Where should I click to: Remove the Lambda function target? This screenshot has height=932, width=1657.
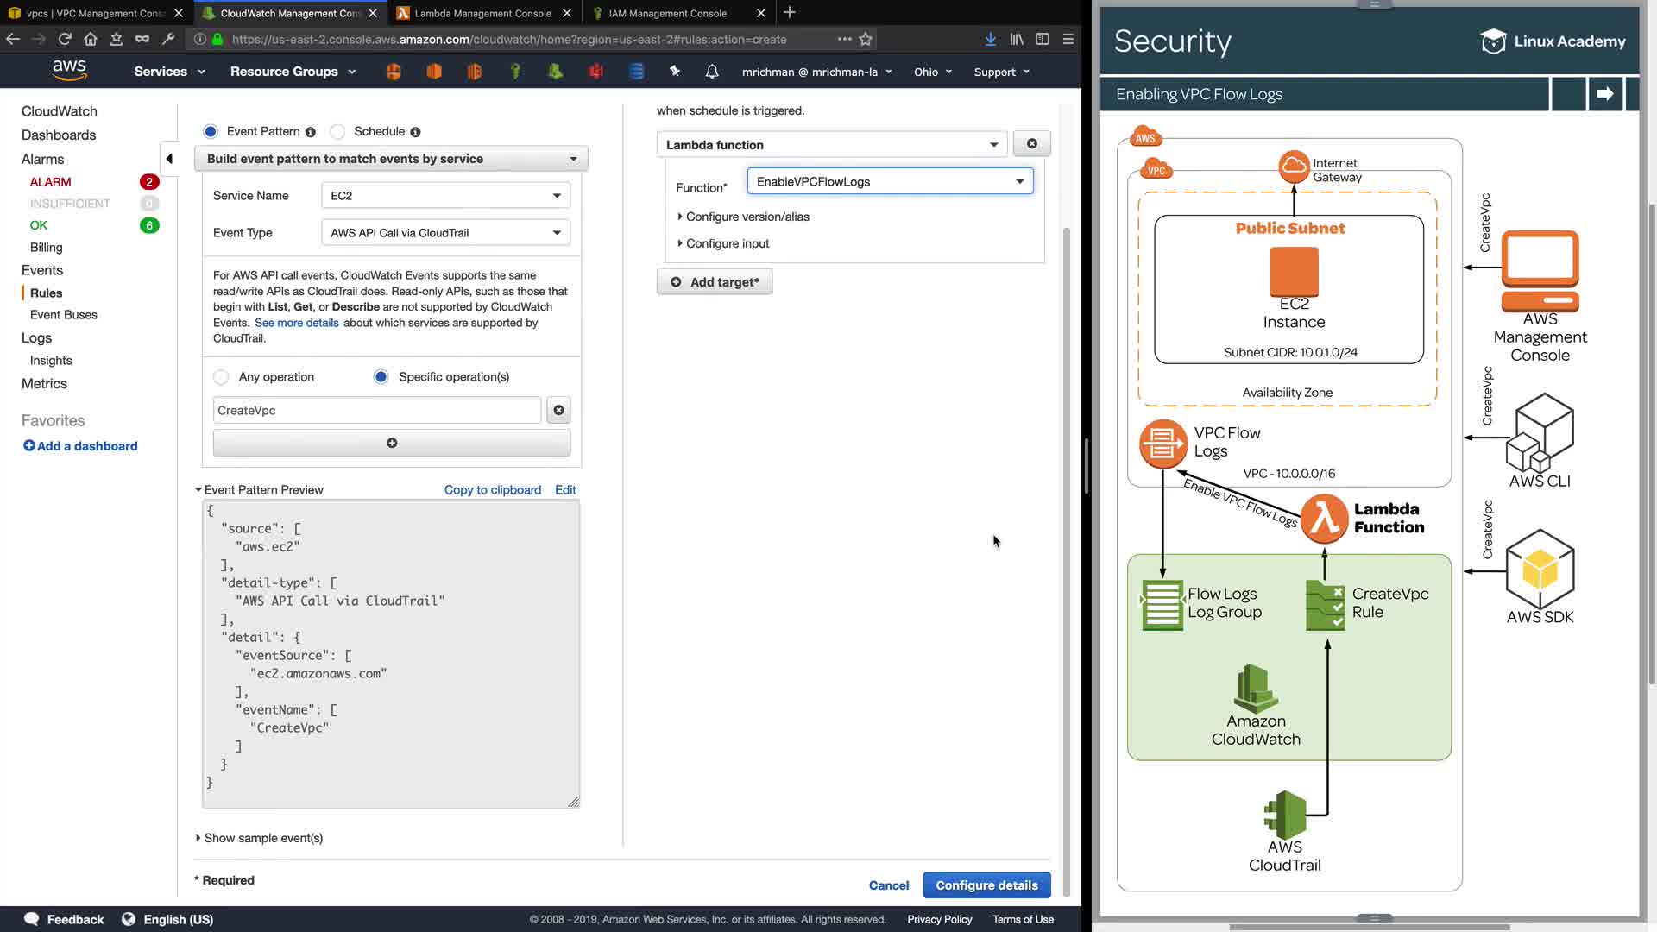click(x=1031, y=144)
